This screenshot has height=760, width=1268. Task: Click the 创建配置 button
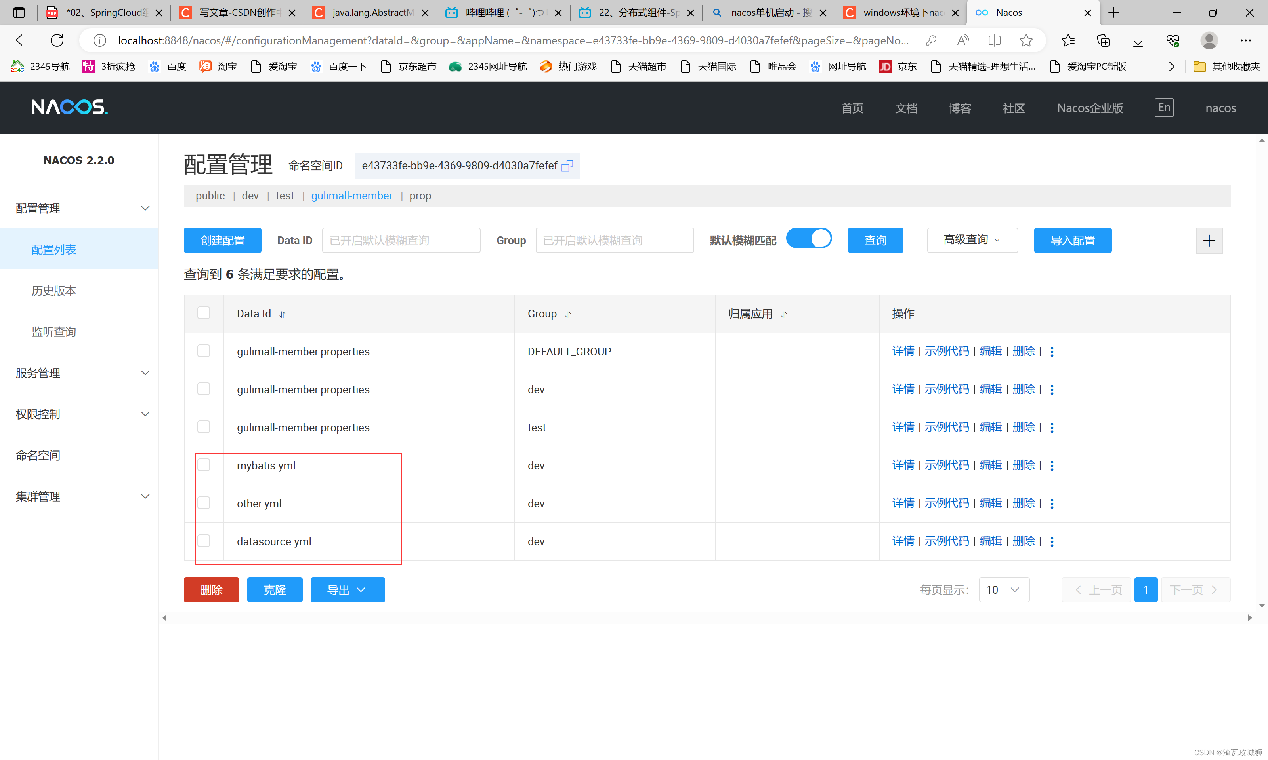coord(222,240)
